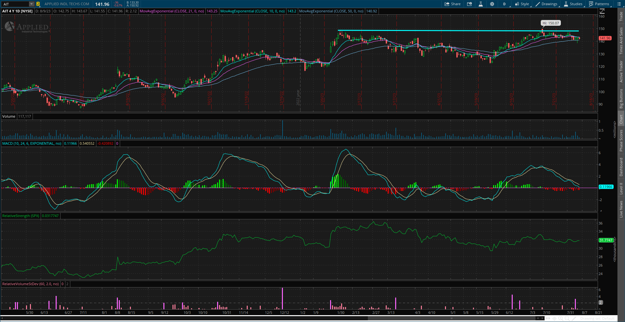The width and height of the screenshot is (625, 322).
Task: Click the crosshair cursor icon
Action: click(554, 318)
